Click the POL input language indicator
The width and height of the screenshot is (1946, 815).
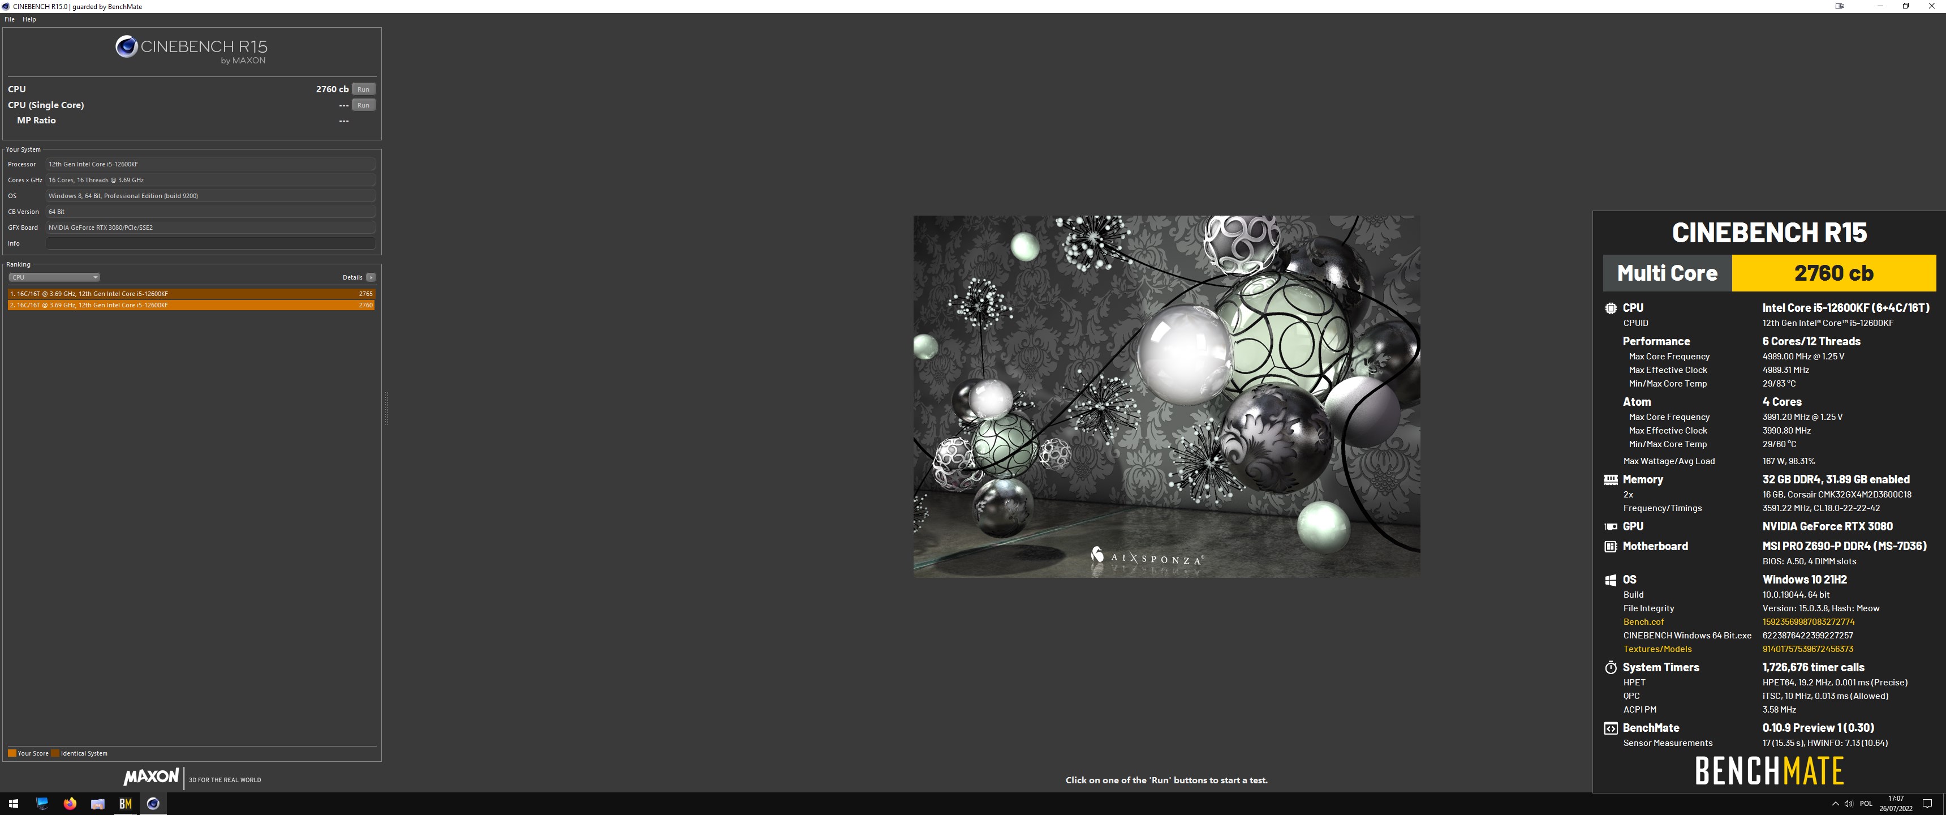1866,804
